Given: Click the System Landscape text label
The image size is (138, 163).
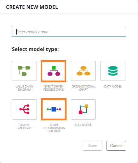Looking at the screenshot, I should tap(24, 127).
